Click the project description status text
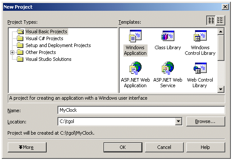Image resolution: width=233 pixels, height=161 pixels. tap(78, 98)
